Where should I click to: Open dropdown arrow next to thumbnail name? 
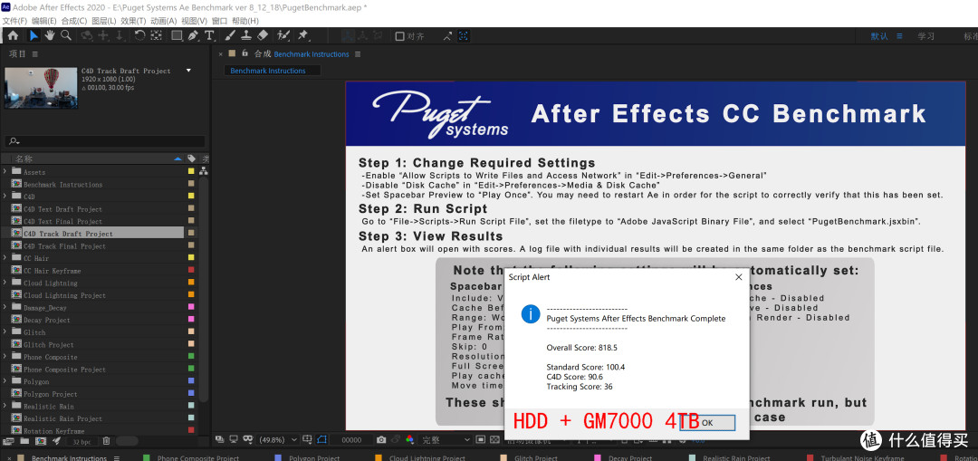coord(188,71)
